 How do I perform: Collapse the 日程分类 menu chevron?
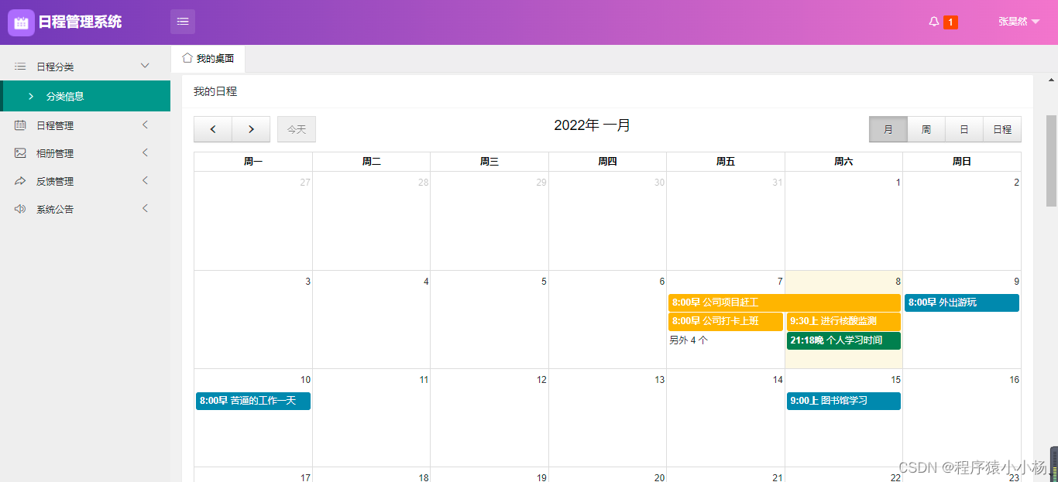pos(145,66)
